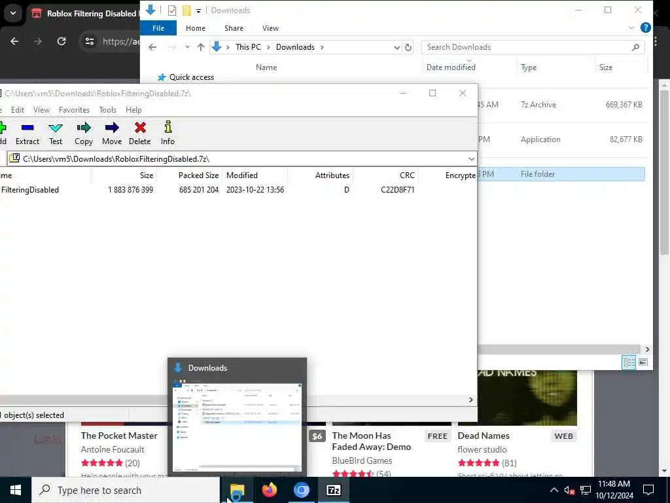670x503 pixels.
Task: Click Downloads in the Explorer breadcrumb
Action: click(x=295, y=47)
